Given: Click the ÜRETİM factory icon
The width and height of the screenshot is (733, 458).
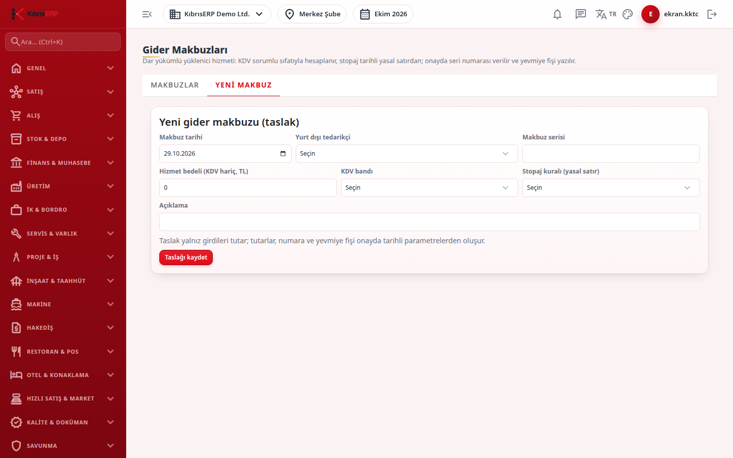Looking at the screenshot, I should [16, 186].
